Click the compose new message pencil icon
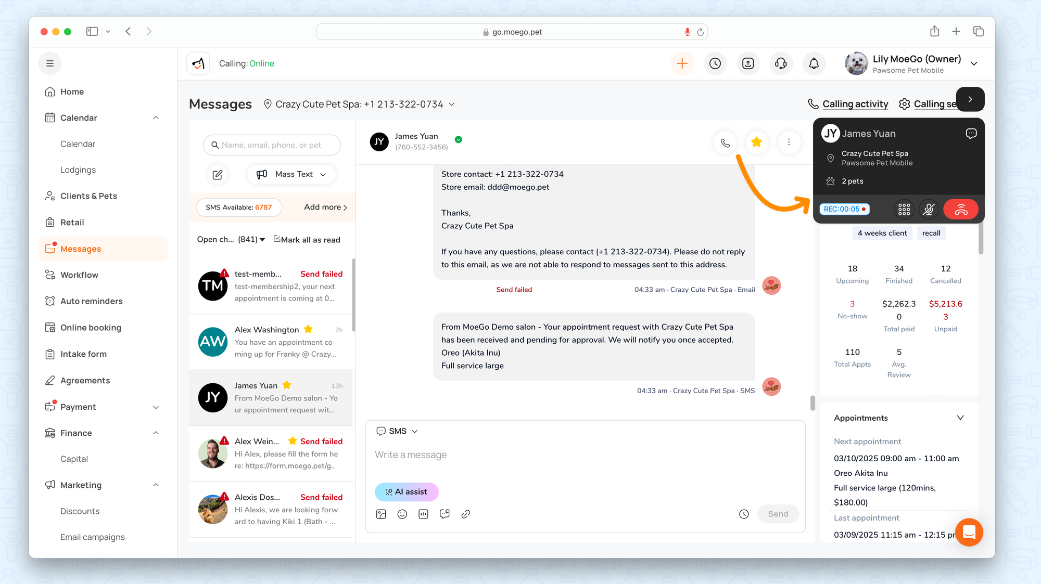The width and height of the screenshot is (1041, 584). point(218,175)
